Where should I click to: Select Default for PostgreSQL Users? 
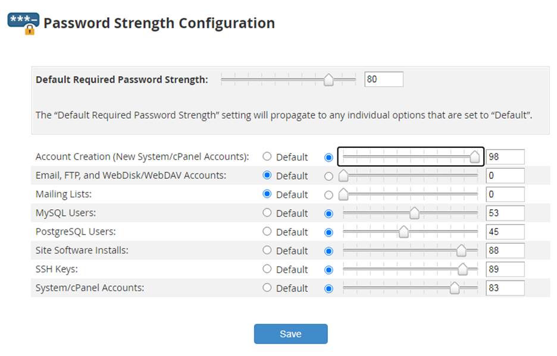pos(267,232)
